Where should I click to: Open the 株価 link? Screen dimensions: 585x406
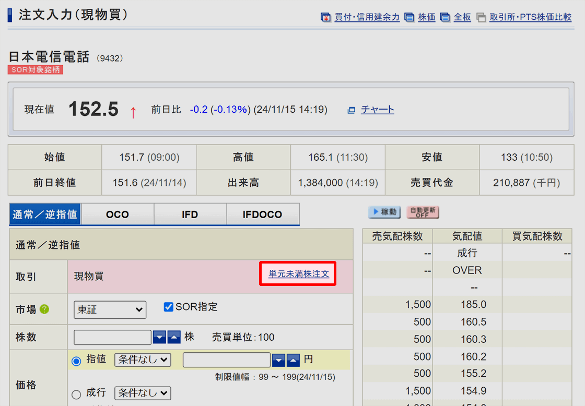(x=426, y=17)
